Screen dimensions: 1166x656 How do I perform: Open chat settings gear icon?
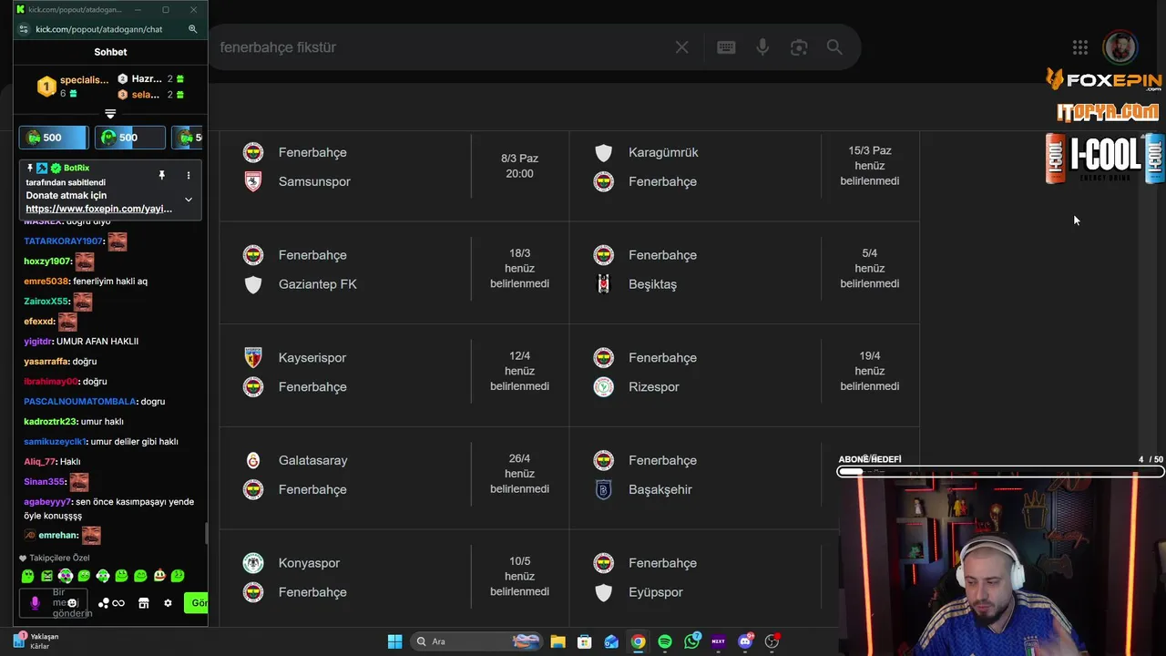click(x=168, y=603)
